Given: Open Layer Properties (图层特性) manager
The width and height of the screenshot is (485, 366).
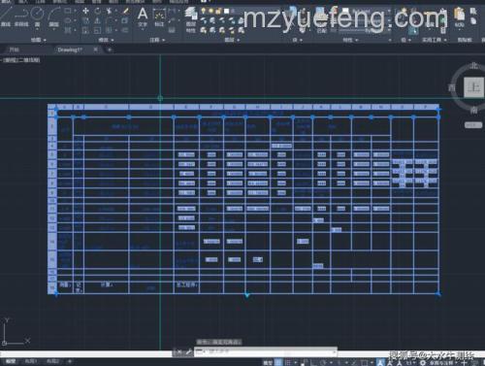Looking at the screenshot, I should click(x=191, y=20).
